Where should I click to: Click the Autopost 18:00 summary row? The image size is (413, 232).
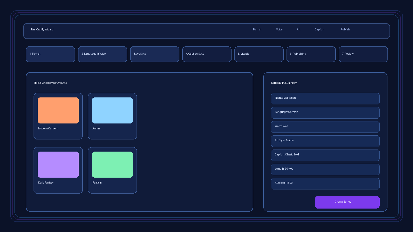point(325,184)
